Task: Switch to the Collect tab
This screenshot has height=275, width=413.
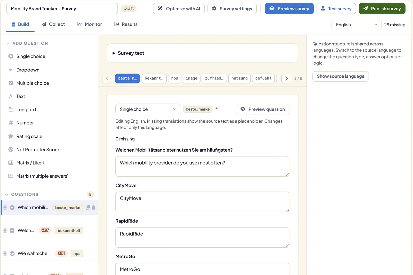Action: [x=53, y=24]
